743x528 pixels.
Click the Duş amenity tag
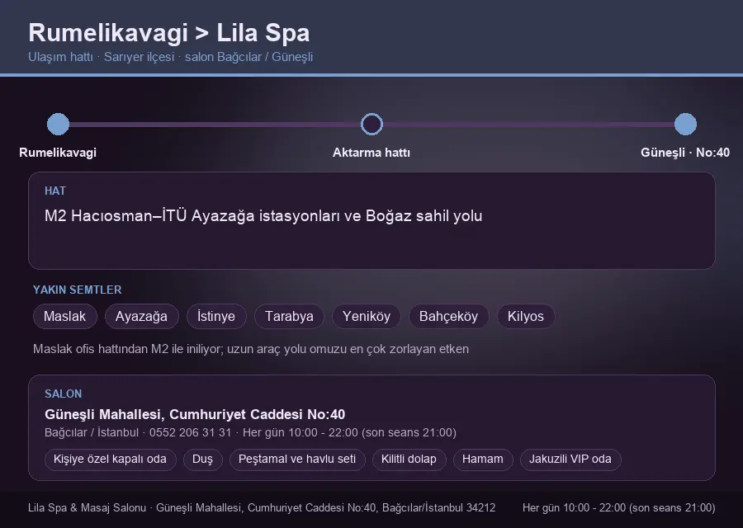[x=202, y=460]
